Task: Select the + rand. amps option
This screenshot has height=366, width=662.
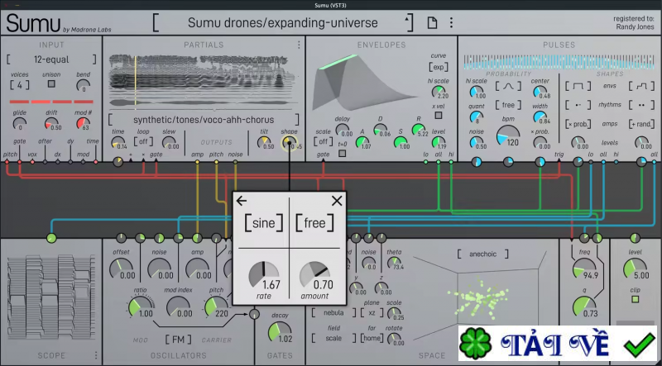Action: pos(641,124)
